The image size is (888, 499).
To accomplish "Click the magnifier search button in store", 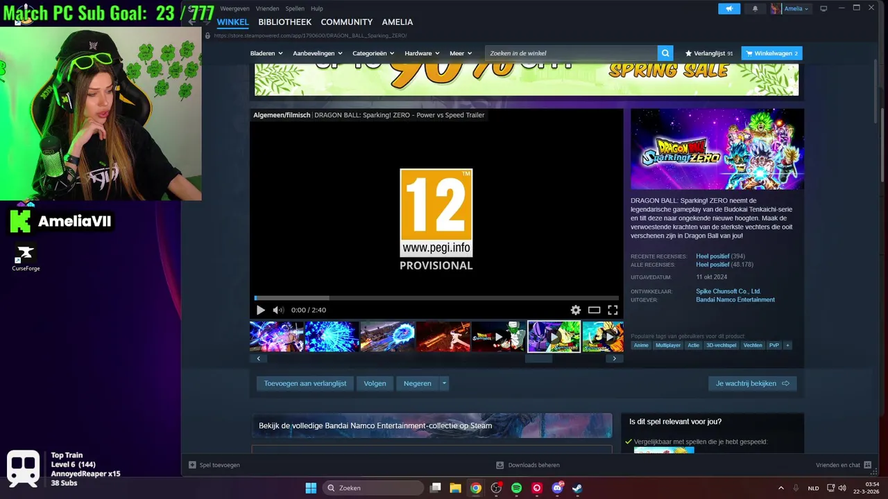I will [x=665, y=53].
